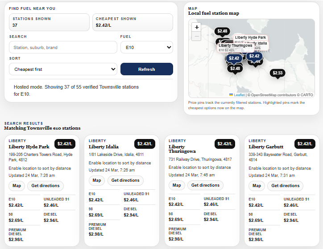Get directions to Liberty Thuringowa
Screen dimensions: 323x249
206,185
